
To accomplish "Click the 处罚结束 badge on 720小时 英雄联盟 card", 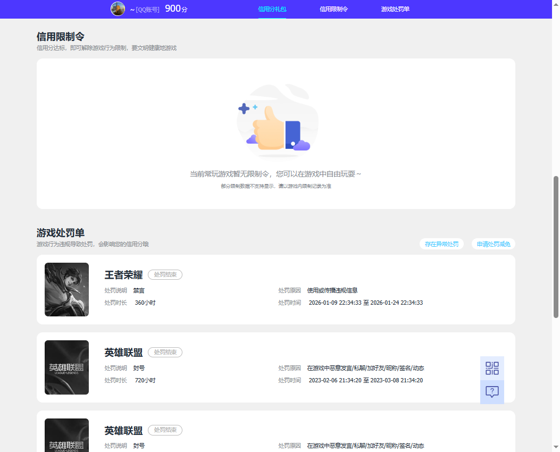I will pos(165,353).
